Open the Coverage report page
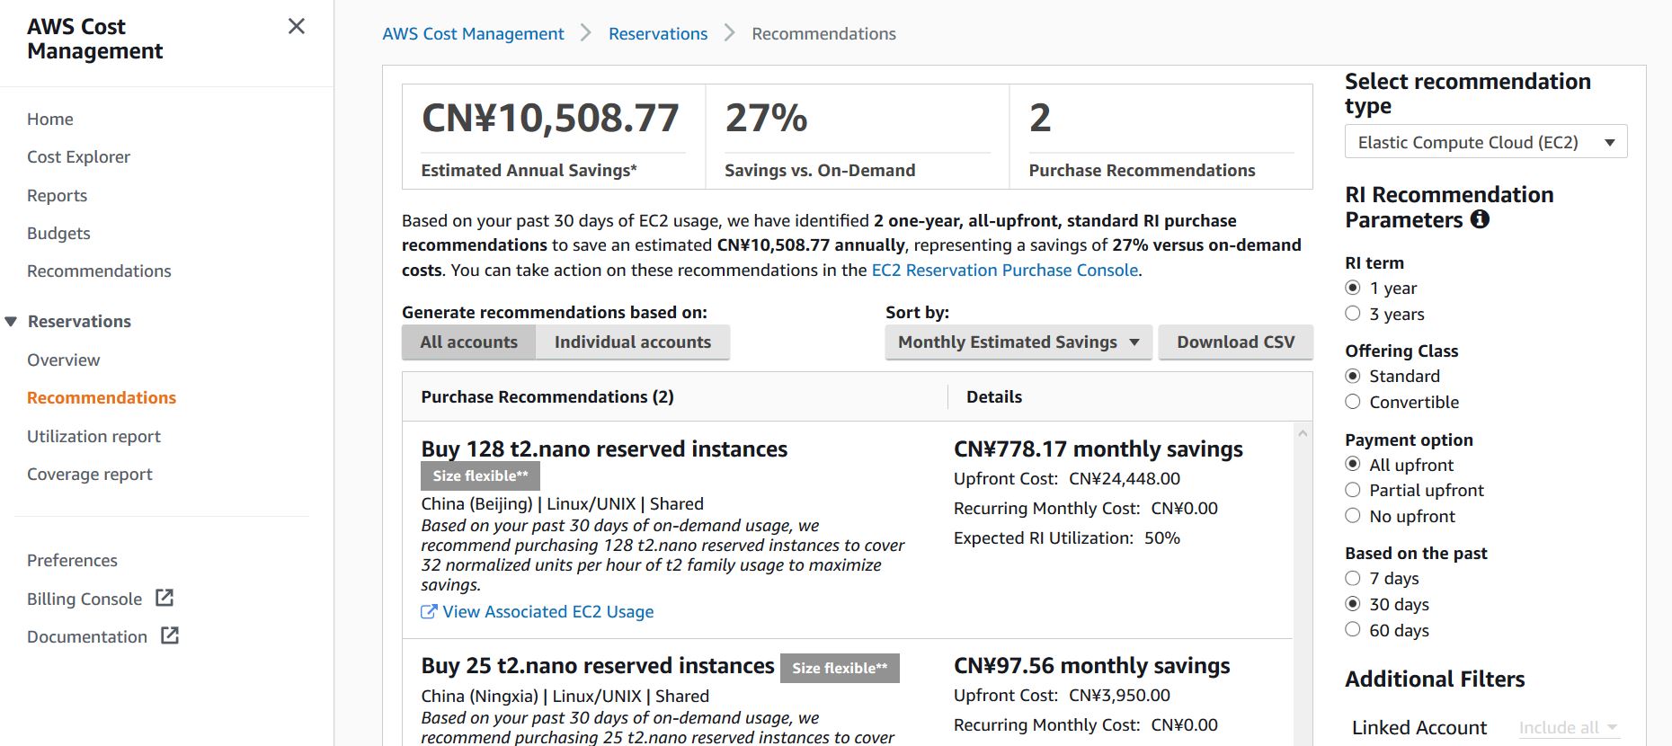The height and width of the screenshot is (746, 1672). pyautogui.click(x=90, y=474)
